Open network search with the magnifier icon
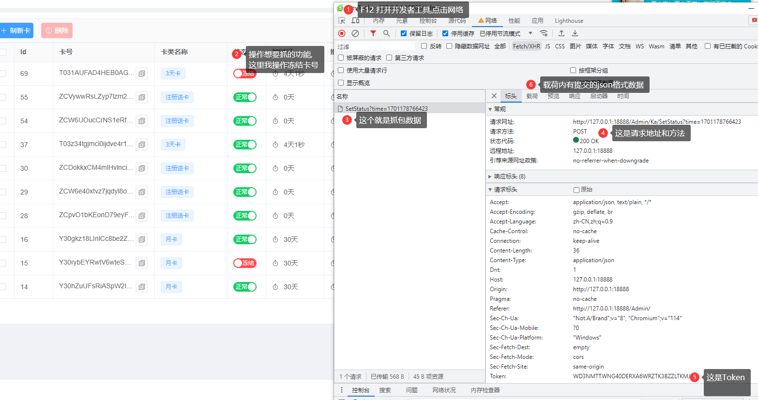The width and height of the screenshot is (758, 400). coord(386,33)
